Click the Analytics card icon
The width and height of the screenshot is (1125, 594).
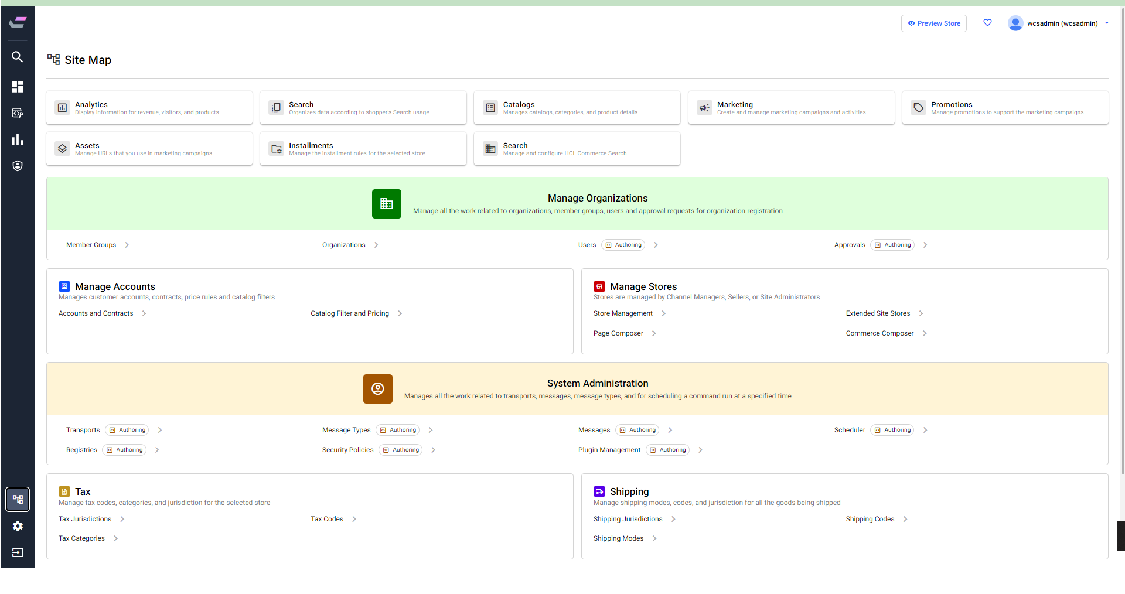62,108
